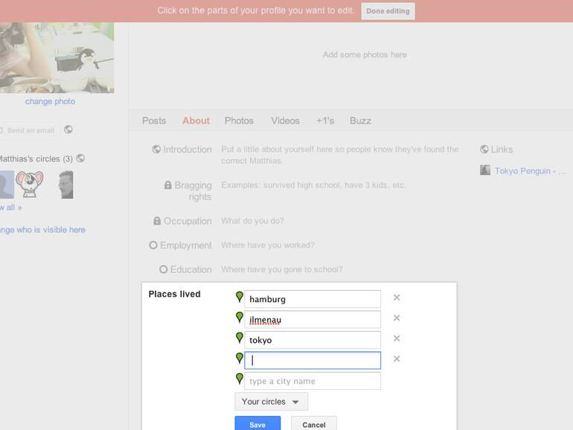Click the mouse cartoon avatar in circles
The image size is (573, 430).
coord(30,184)
